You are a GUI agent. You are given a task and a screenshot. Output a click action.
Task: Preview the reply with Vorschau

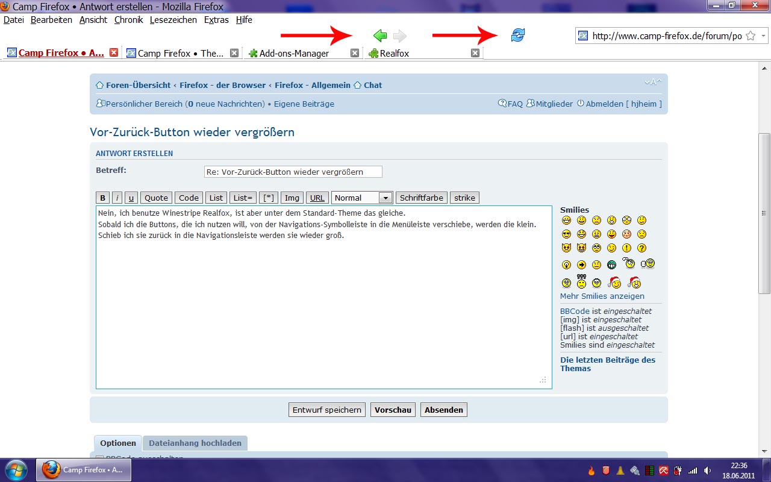click(393, 410)
